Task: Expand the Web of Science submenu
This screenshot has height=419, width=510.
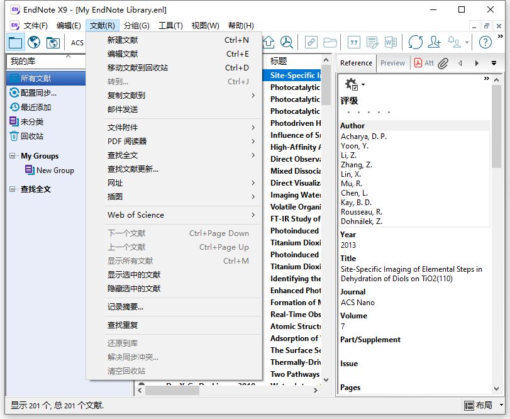Action: coord(253,215)
